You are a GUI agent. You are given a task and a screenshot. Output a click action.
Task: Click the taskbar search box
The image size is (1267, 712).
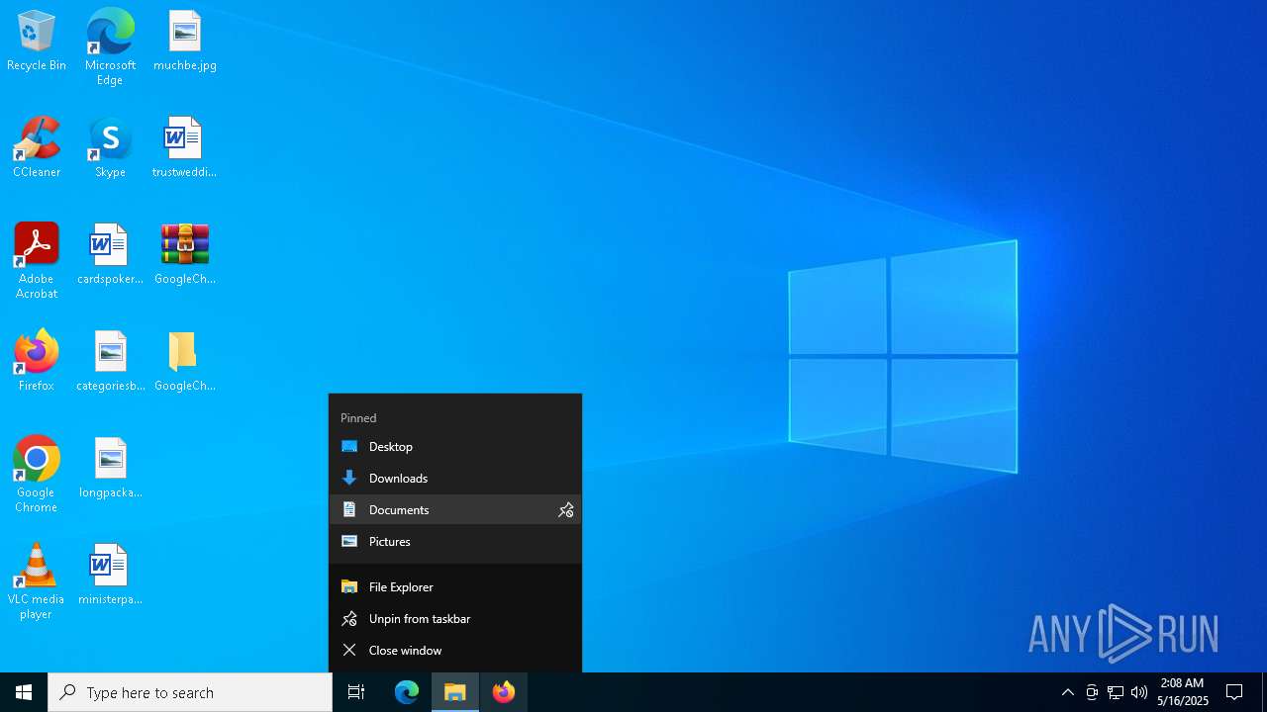(x=190, y=692)
